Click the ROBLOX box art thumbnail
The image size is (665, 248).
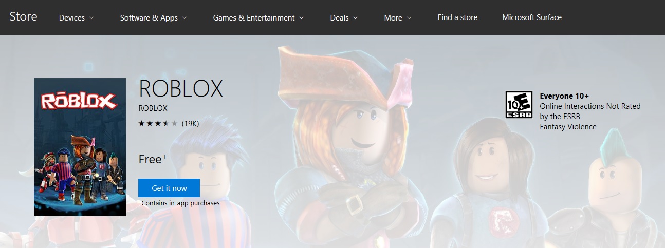(80, 147)
